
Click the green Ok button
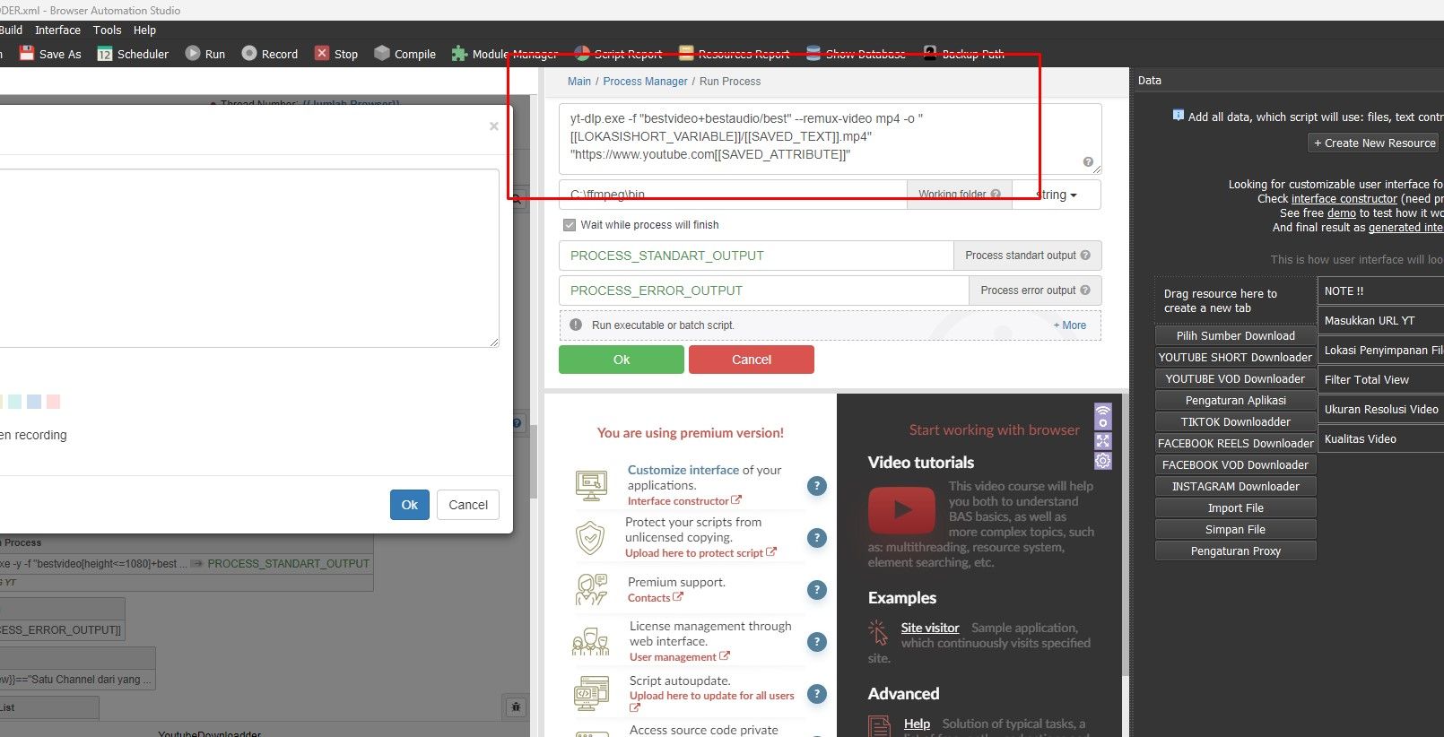[621, 360]
